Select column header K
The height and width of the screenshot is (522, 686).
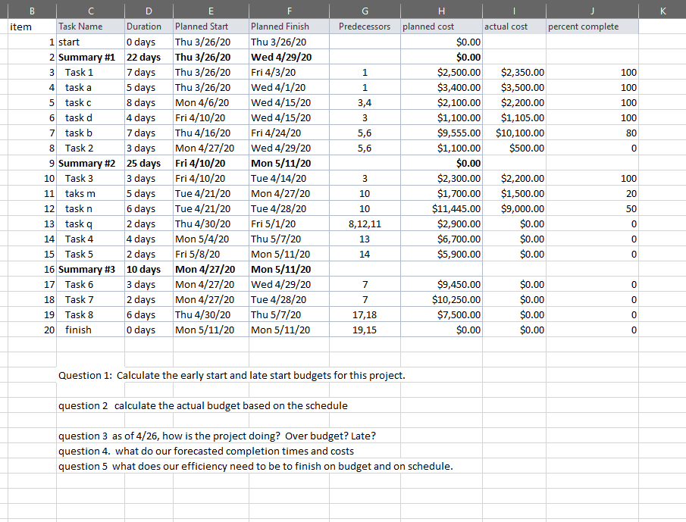pyautogui.click(x=662, y=10)
